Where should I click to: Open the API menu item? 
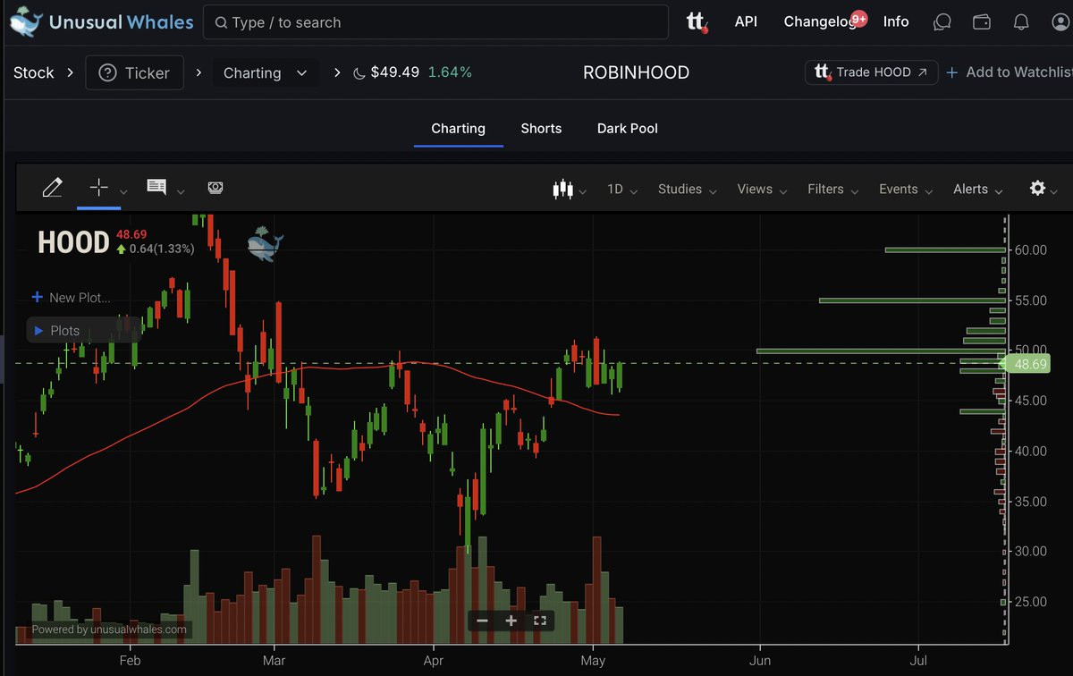(746, 22)
